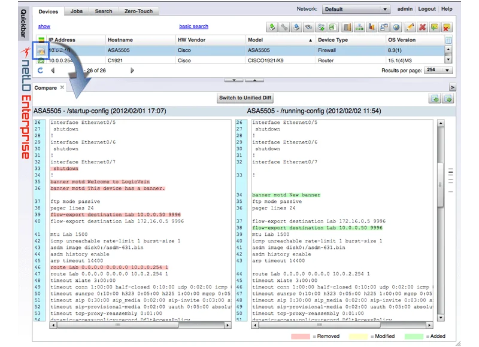Viewport: 479px width, 347px height.
Task: Click the bar chart reports icon
Action: pyautogui.click(x=371, y=27)
